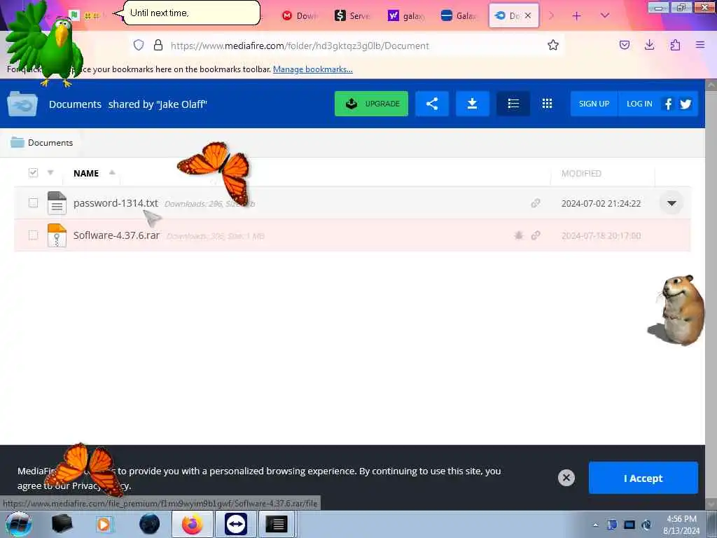Image resolution: width=717 pixels, height=538 pixels.
Task: Copy link icon for password-1314.txt
Action: tap(536, 203)
